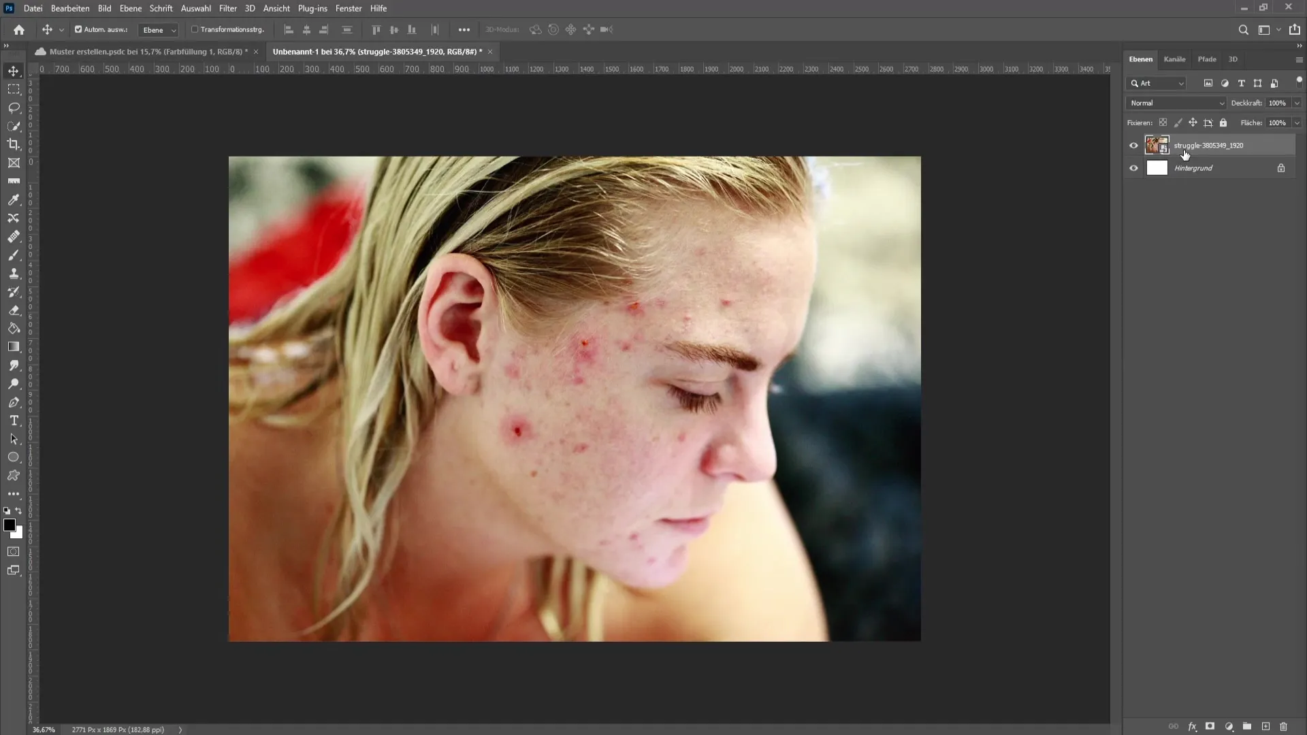Switch to the Pfade tab

[x=1206, y=59]
